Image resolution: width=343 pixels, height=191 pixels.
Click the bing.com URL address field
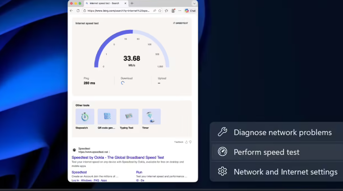pos(118,10)
